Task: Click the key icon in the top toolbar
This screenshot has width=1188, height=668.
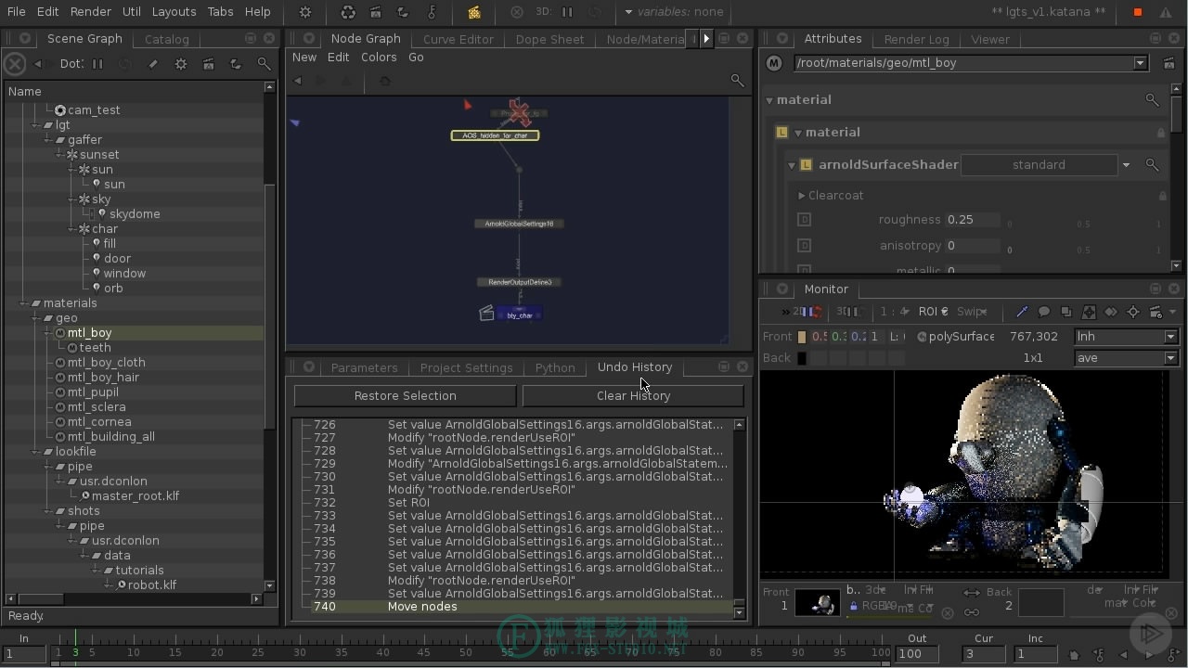Action: pyautogui.click(x=432, y=12)
